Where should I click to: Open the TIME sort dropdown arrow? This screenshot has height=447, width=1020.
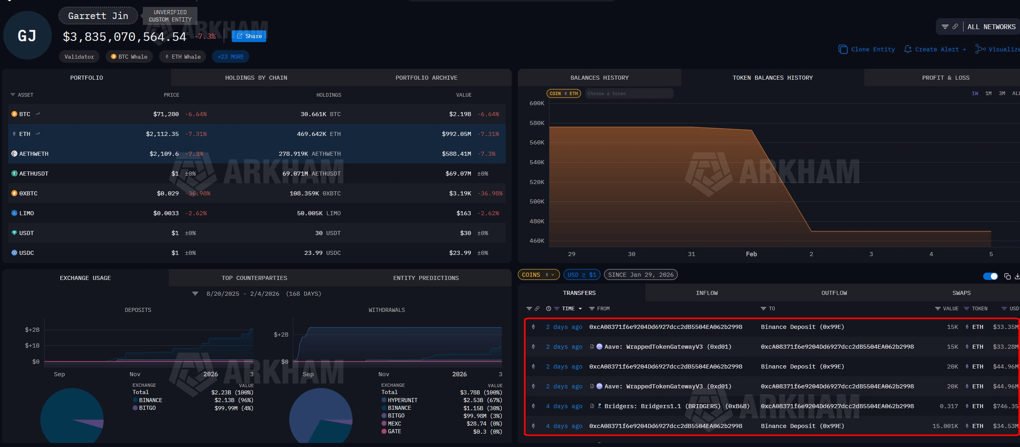coord(580,309)
